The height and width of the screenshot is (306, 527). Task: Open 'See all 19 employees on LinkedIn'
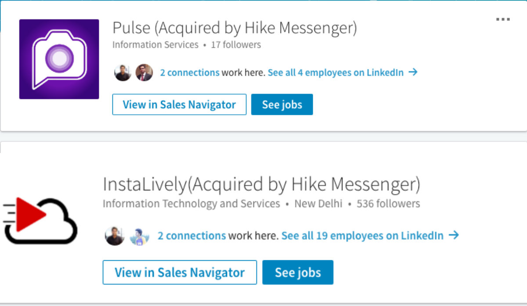point(362,236)
